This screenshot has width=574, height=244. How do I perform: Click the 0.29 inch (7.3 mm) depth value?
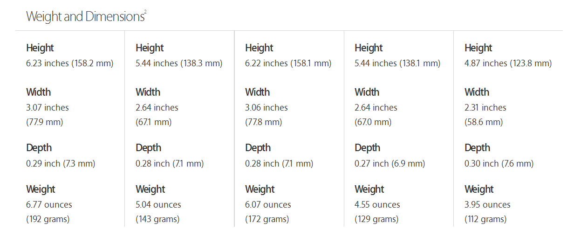click(61, 163)
